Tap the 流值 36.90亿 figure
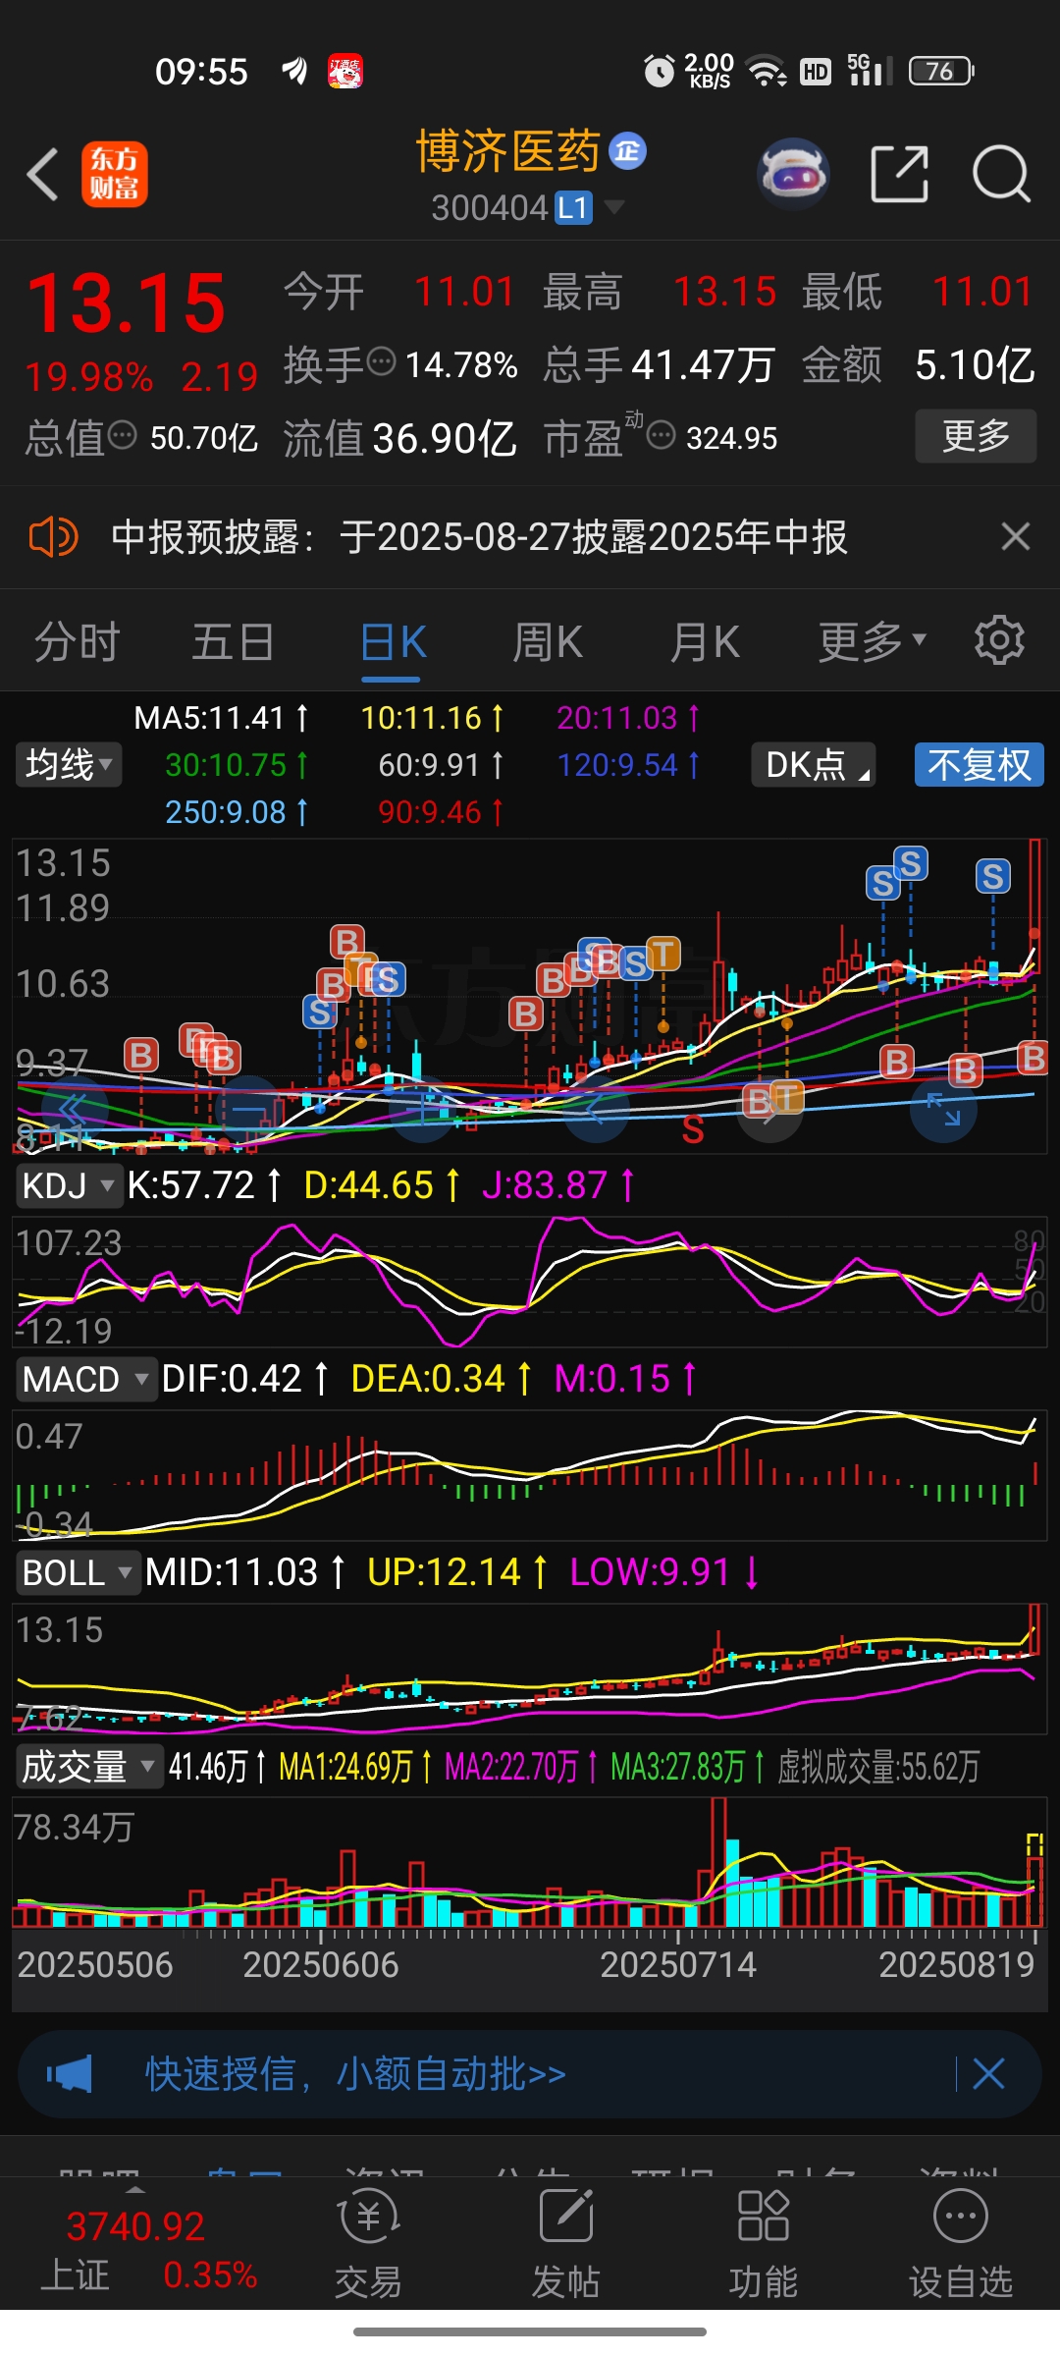 coord(399,438)
